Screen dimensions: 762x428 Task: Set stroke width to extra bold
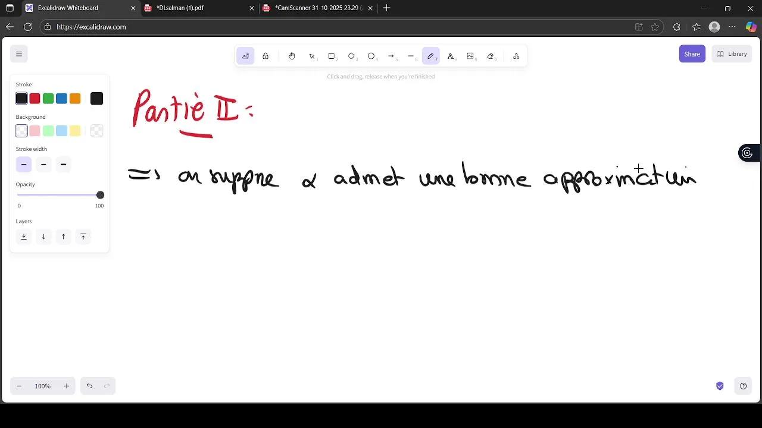(63, 164)
